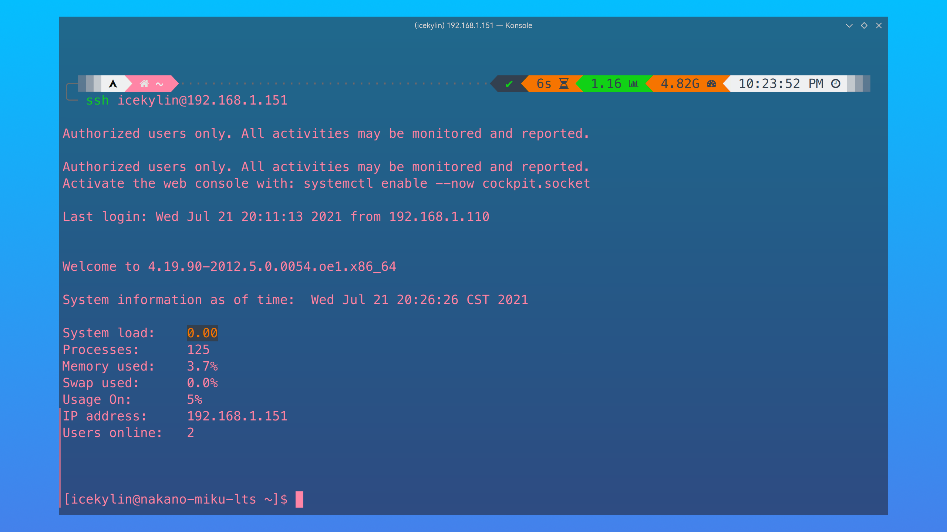
Task: Click the pink terminal cursor block
Action: point(299,499)
